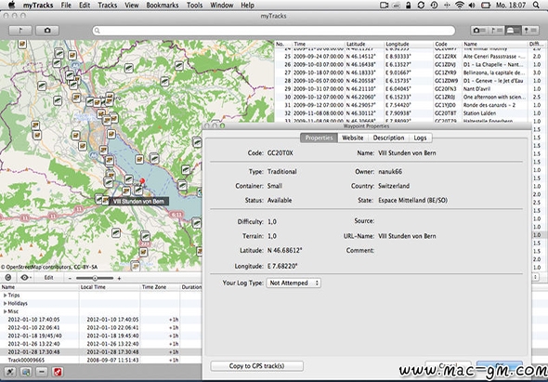The width and height of the screenshot is (548, 382).
Task: Click the video camera menu bar icon
Action: point(385,5)
